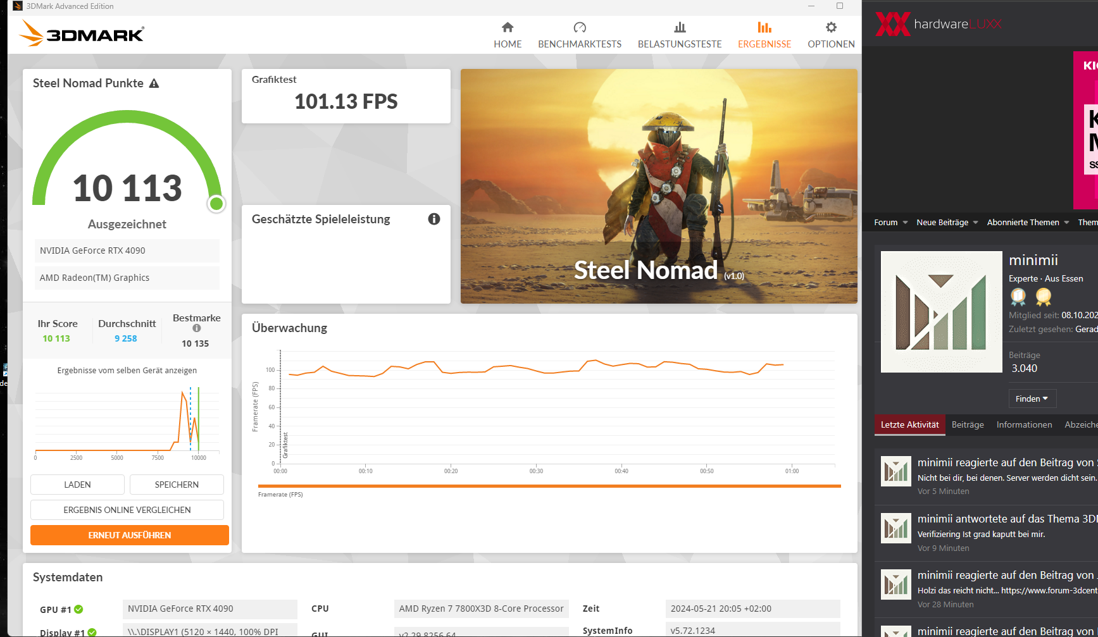The height and width of the screenshot is (637, 1098).
Task: Click the 3DMark title bar app icon
Action: pos(18,6)
